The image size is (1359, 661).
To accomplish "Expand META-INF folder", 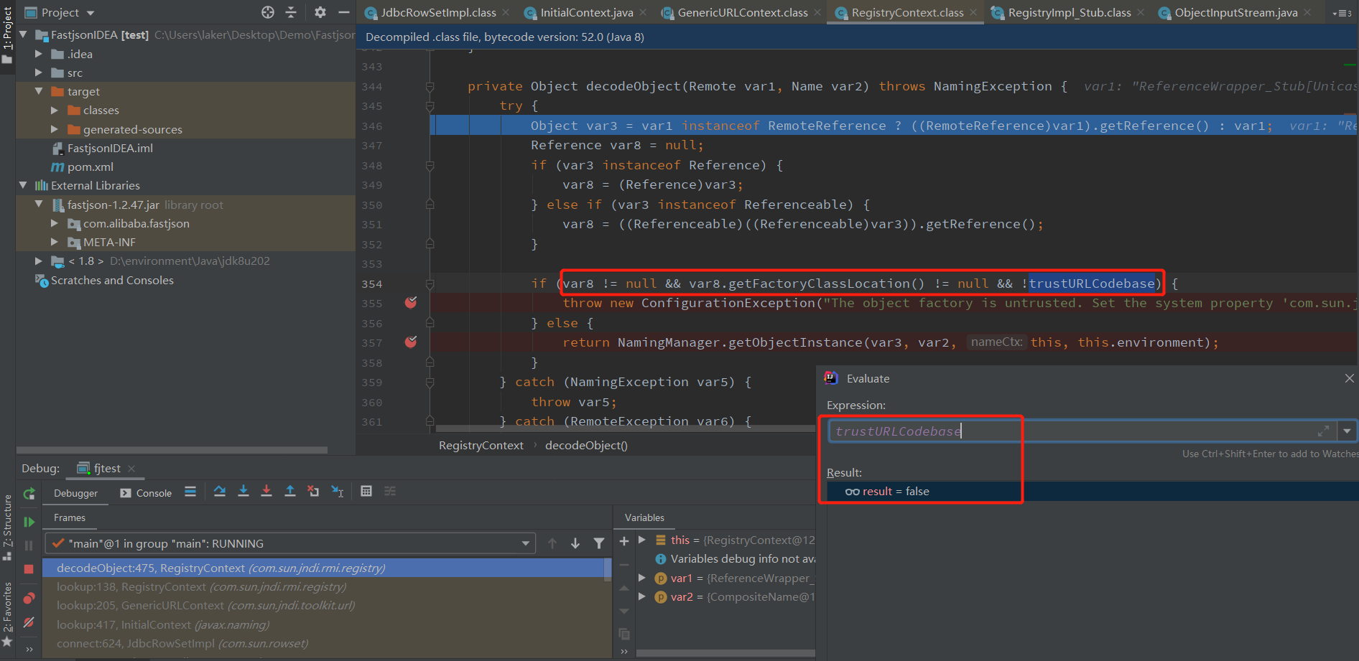I will coord(55,242).
